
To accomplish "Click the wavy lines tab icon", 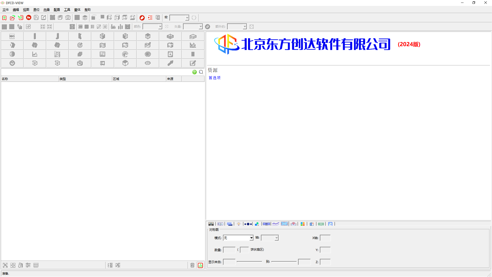I will [x=276, y=224].
